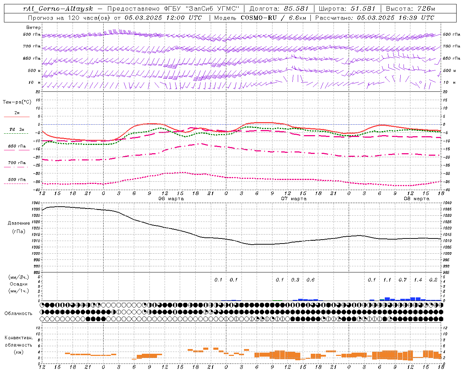Click the 08 марта date label

(417, 199)
